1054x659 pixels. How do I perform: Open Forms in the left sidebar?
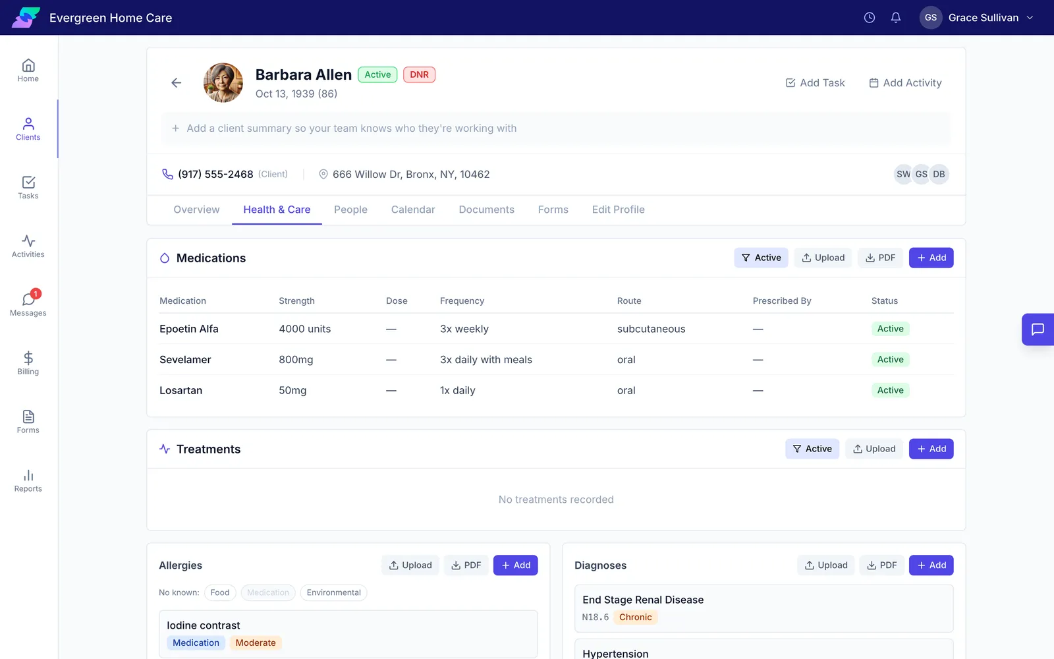point(28,422)
